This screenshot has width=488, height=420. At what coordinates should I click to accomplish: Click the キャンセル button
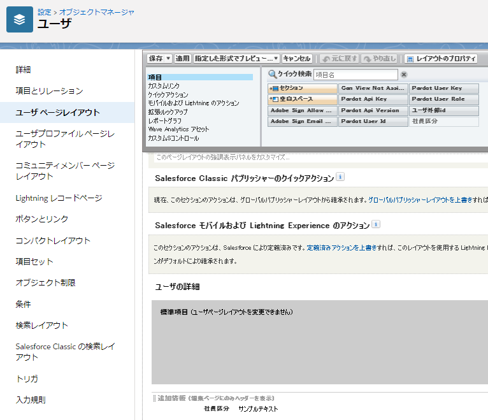click(297, 59)
